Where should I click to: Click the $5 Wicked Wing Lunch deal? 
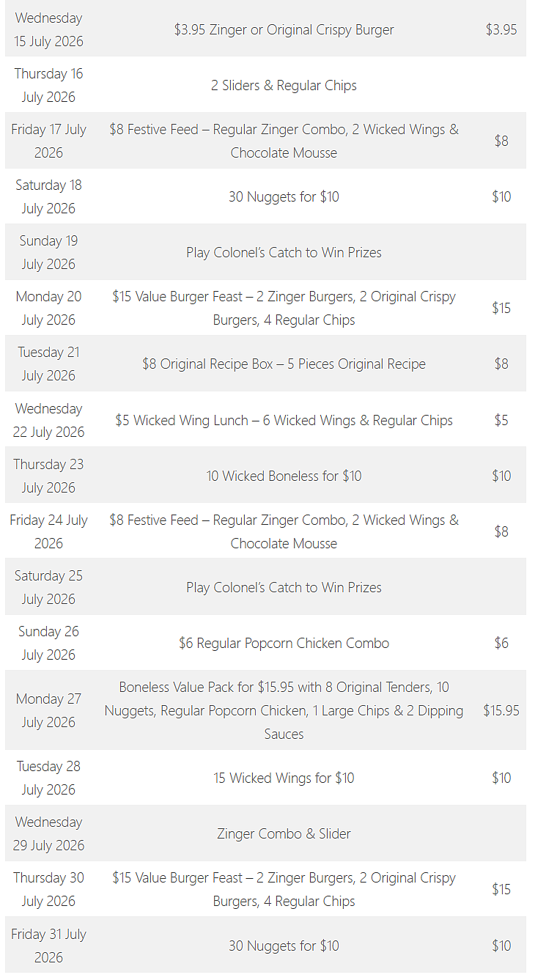click(284, 421)
